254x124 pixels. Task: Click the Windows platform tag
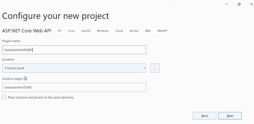(103, 31)
